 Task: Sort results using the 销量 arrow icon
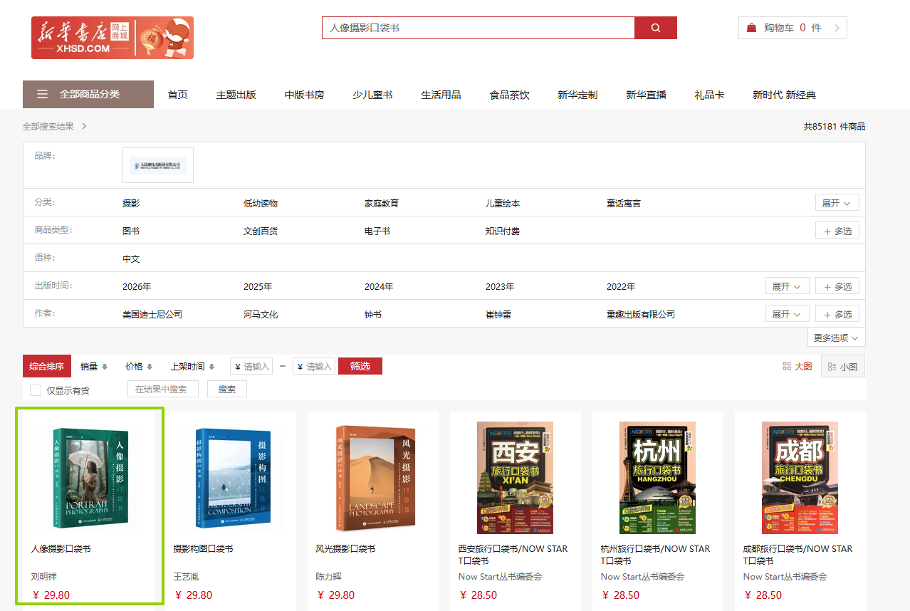pos(105,365)
